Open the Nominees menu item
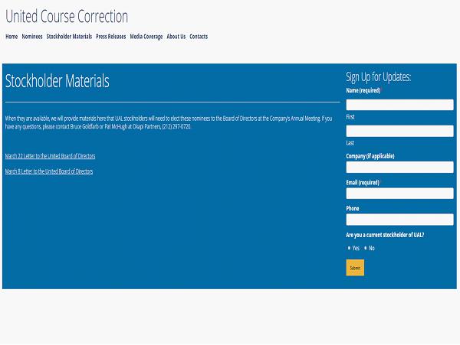Image resolution: width=460 pixels, height=345 pixels. pyautogui.click(x=32, y=37)
